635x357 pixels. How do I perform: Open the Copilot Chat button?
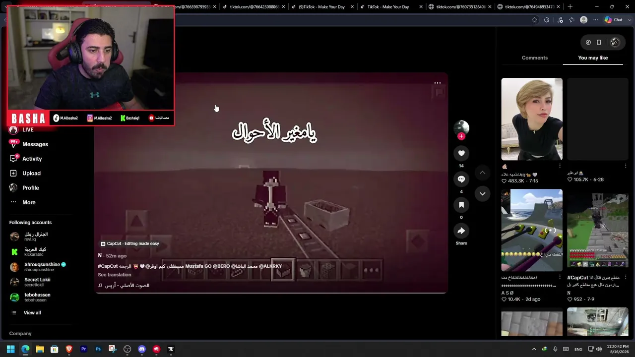614,20
